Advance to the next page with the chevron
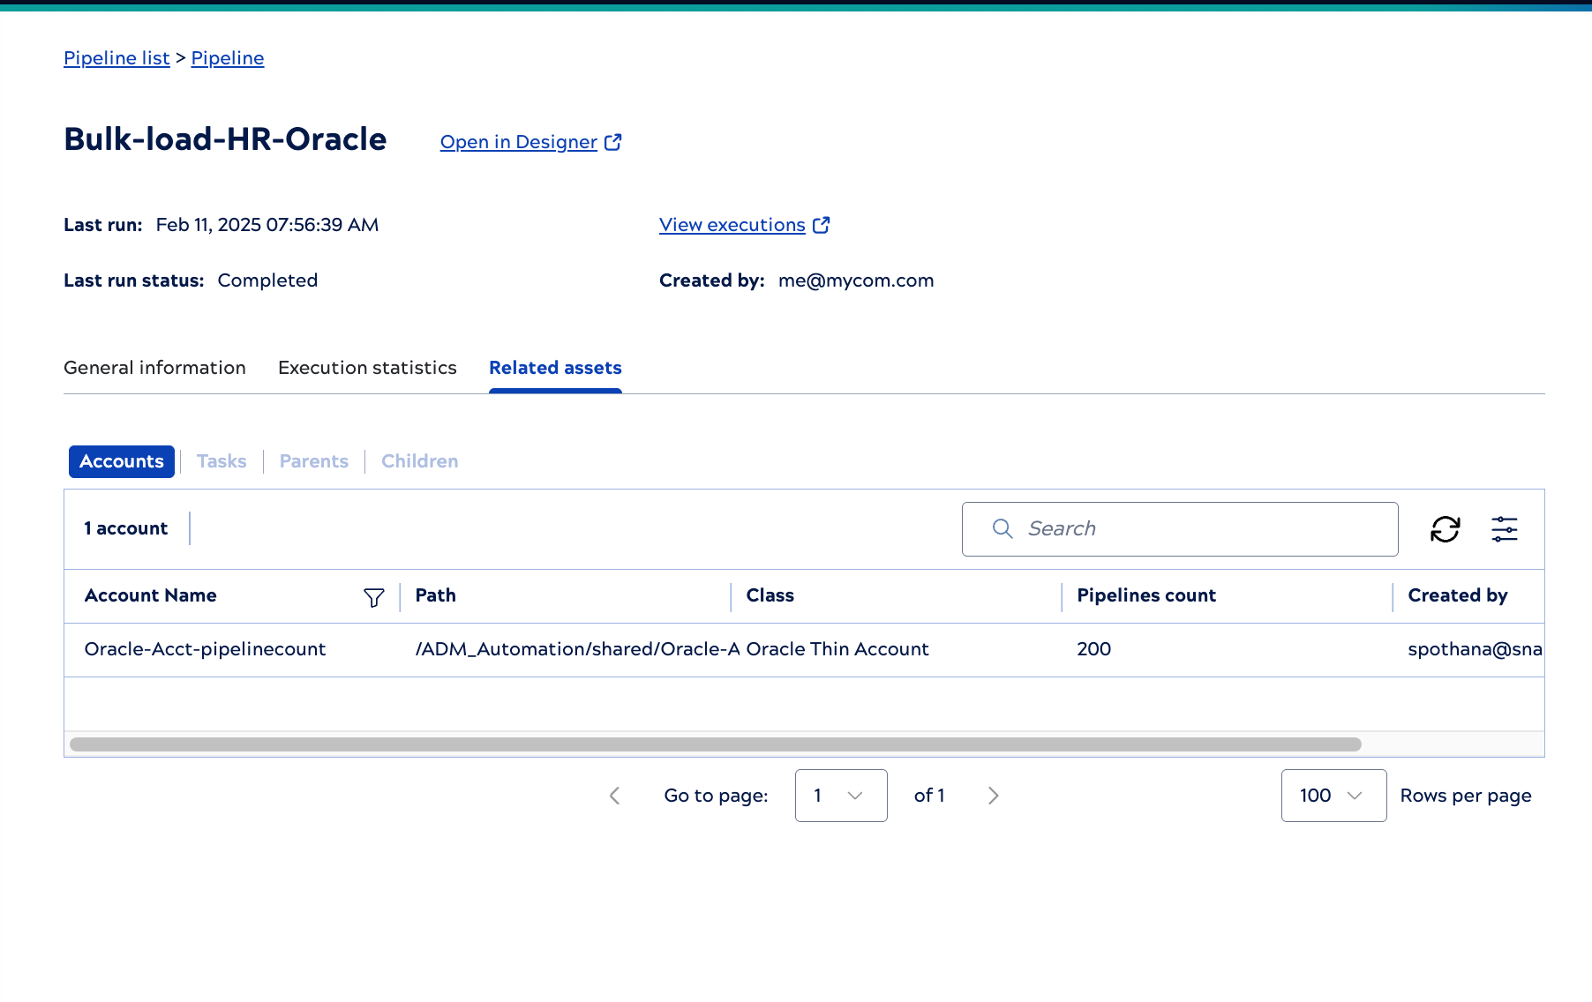The height and width of the screenshot is (1002, 1592). (994, 796)
